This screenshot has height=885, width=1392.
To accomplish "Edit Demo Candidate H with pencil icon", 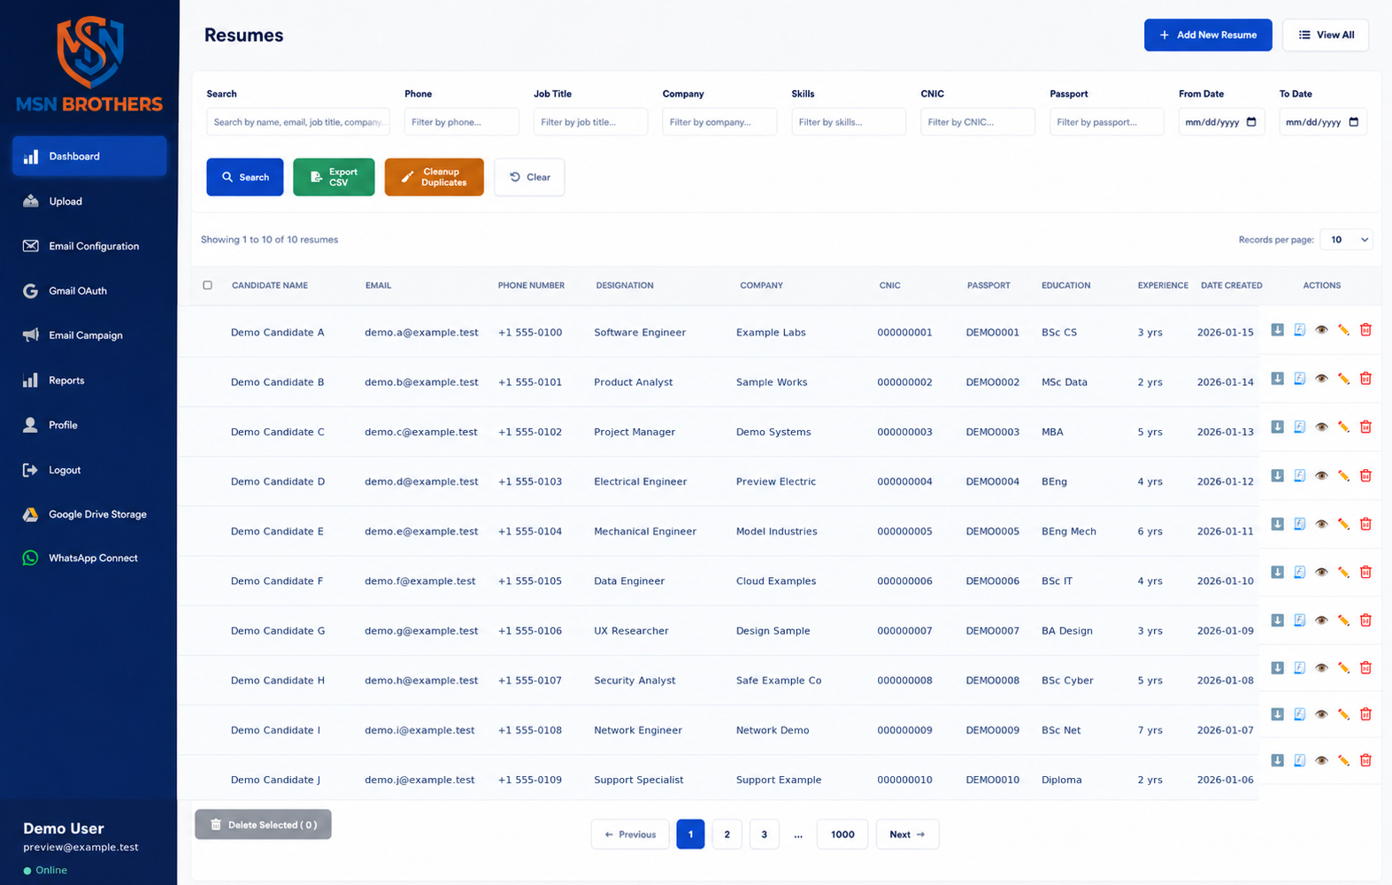I will pyautogui.click(x=1343, y=667).
